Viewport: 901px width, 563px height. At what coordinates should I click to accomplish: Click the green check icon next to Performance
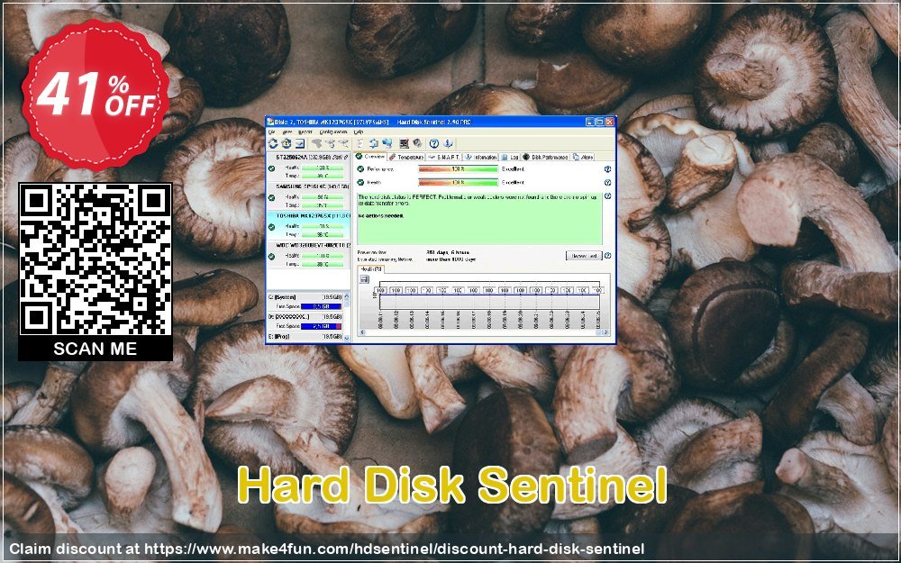point(360,169)
